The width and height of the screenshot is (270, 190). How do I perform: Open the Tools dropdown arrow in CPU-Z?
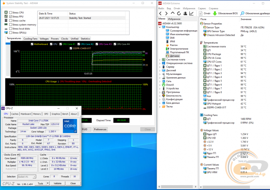(x=48, y=183)
